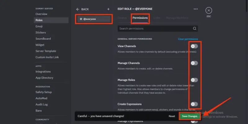Click the plus icon to add role
The image size is (248, 124).
coord(108,9)
